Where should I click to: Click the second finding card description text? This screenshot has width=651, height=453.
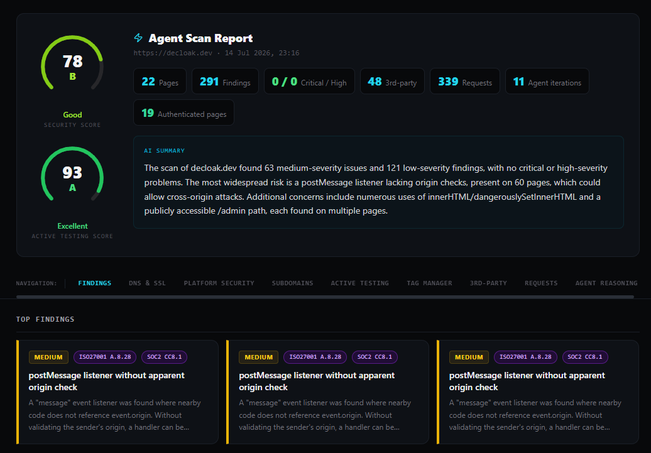coord(325,415)
